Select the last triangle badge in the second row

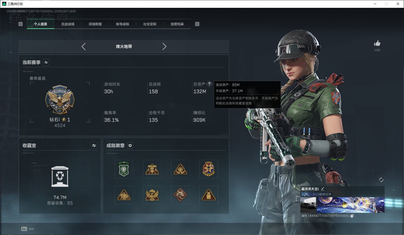click(x=209, y=195)
